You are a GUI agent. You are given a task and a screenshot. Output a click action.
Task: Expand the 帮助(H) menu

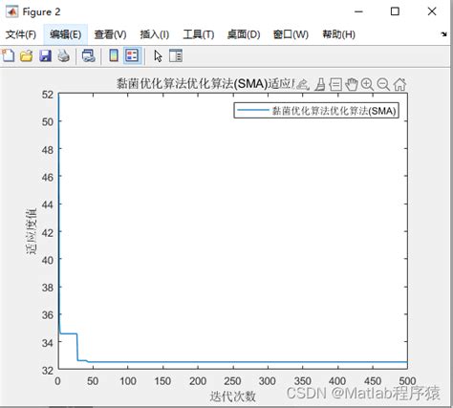click(339, 34)
